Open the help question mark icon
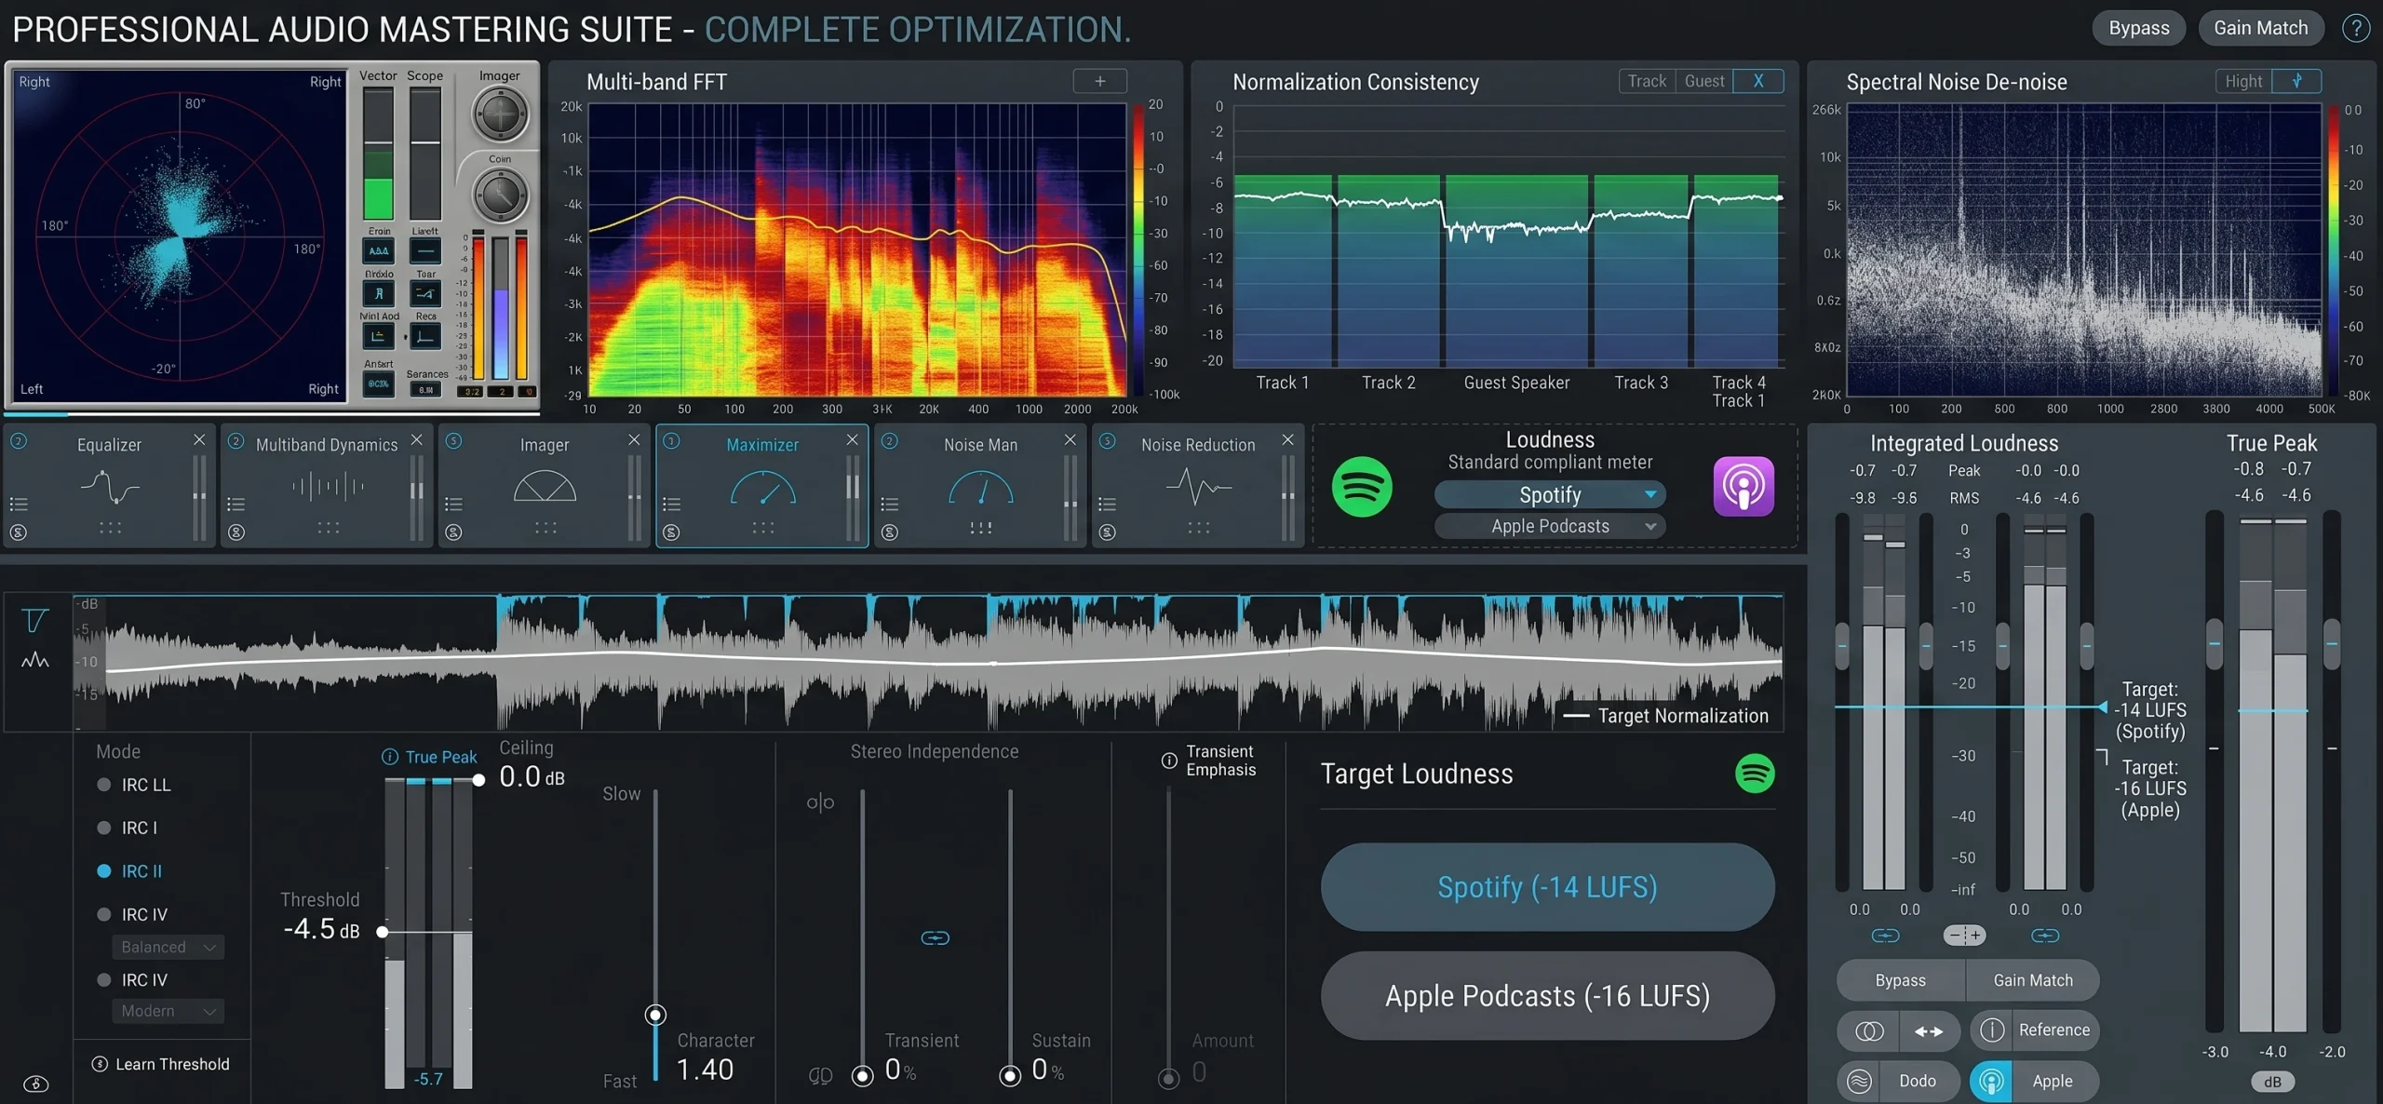Screen dimensions: 2383x1104 tap(2356, 28)
